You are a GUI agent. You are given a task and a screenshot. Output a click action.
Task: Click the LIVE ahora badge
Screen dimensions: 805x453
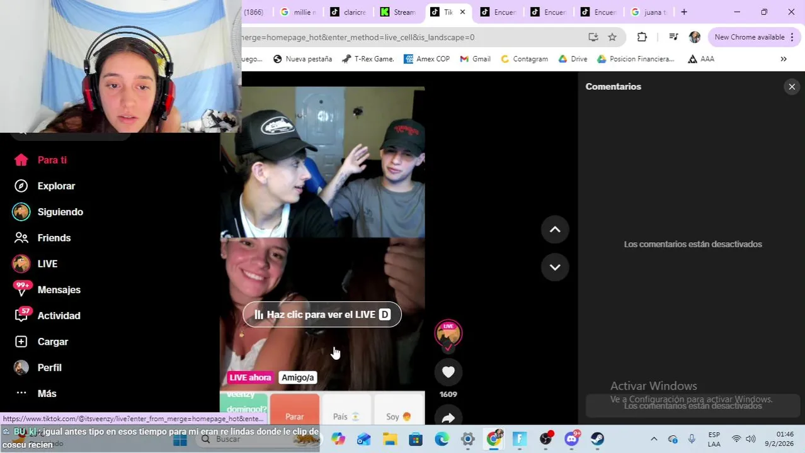click(250, 377)
